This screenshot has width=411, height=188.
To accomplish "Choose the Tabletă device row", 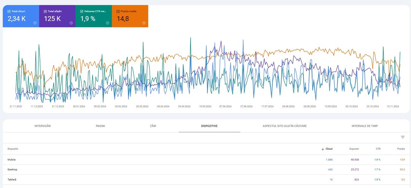I will (12, 179).
